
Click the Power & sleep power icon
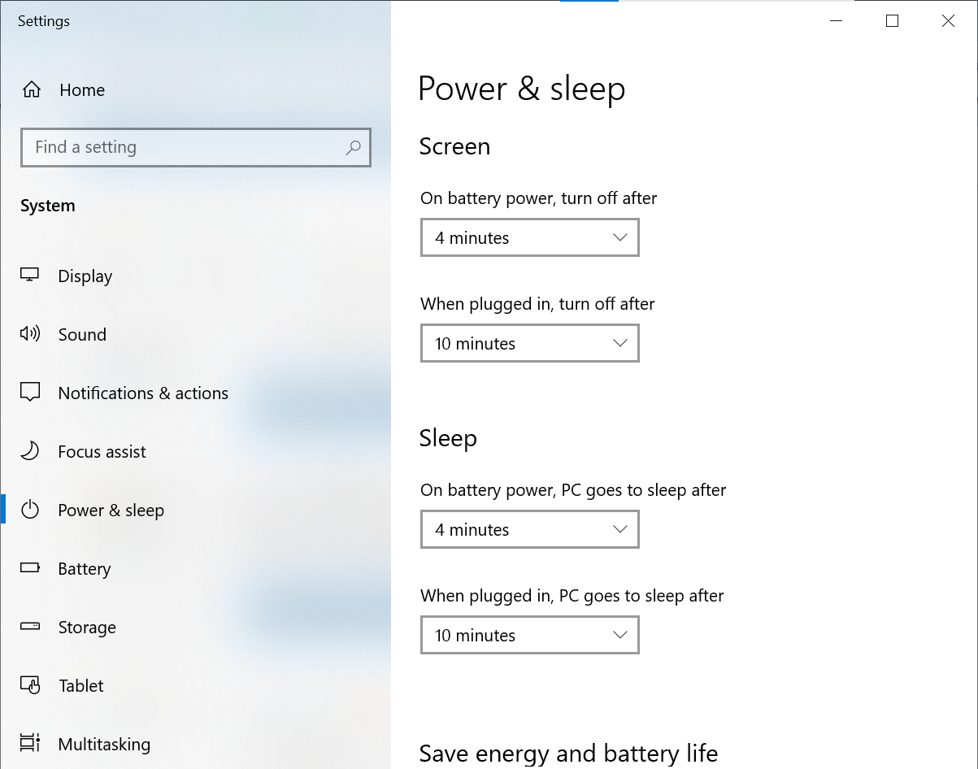tap(29, 510)
